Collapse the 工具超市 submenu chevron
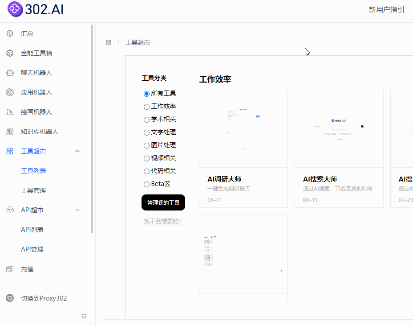Image resolution: width=413 pixels, height=326 pixels. pyautogui.click(x=77, y=151)
